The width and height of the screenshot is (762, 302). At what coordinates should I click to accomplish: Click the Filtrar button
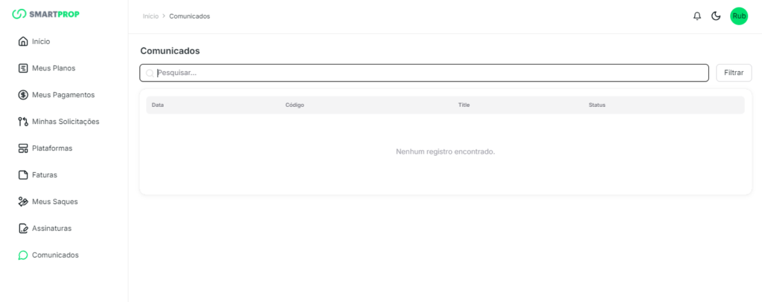point(734,73)
